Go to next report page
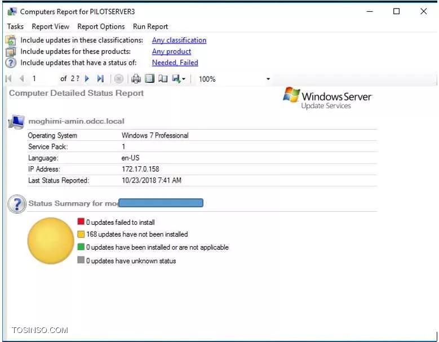The image size is (439, 342). (x=87, y=79)
